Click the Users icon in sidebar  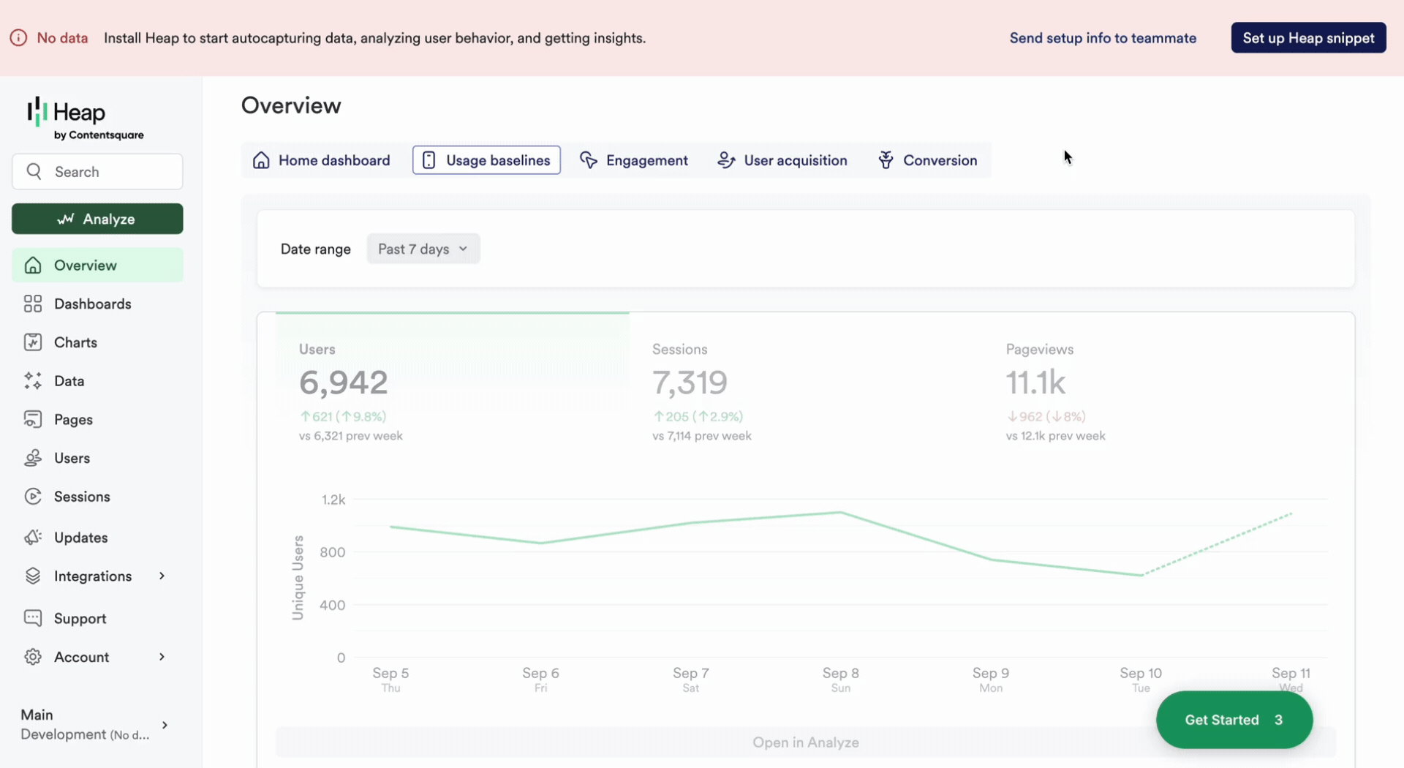point(33,458)
